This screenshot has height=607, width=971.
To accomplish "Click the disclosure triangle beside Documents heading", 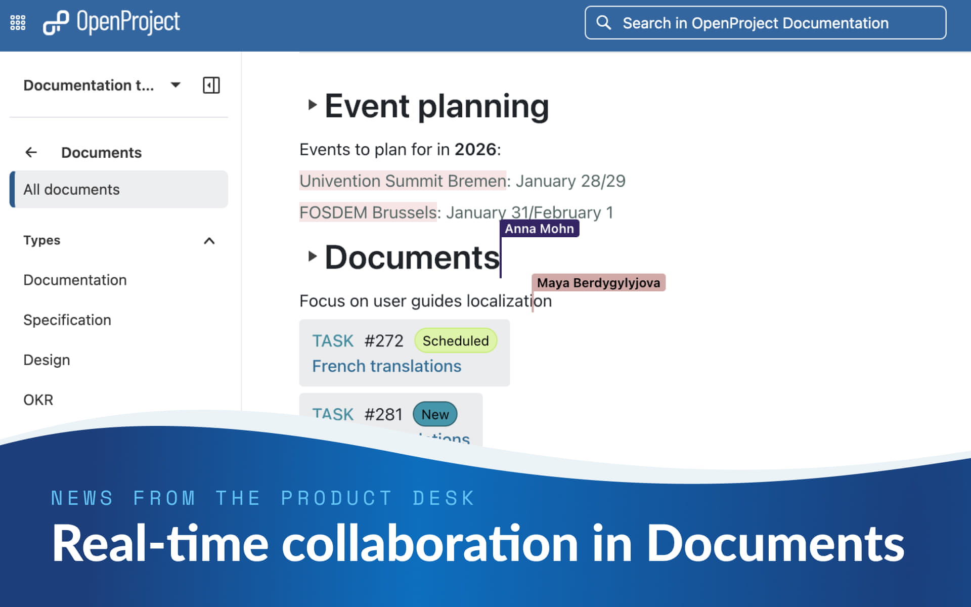I will pos(312,256).
